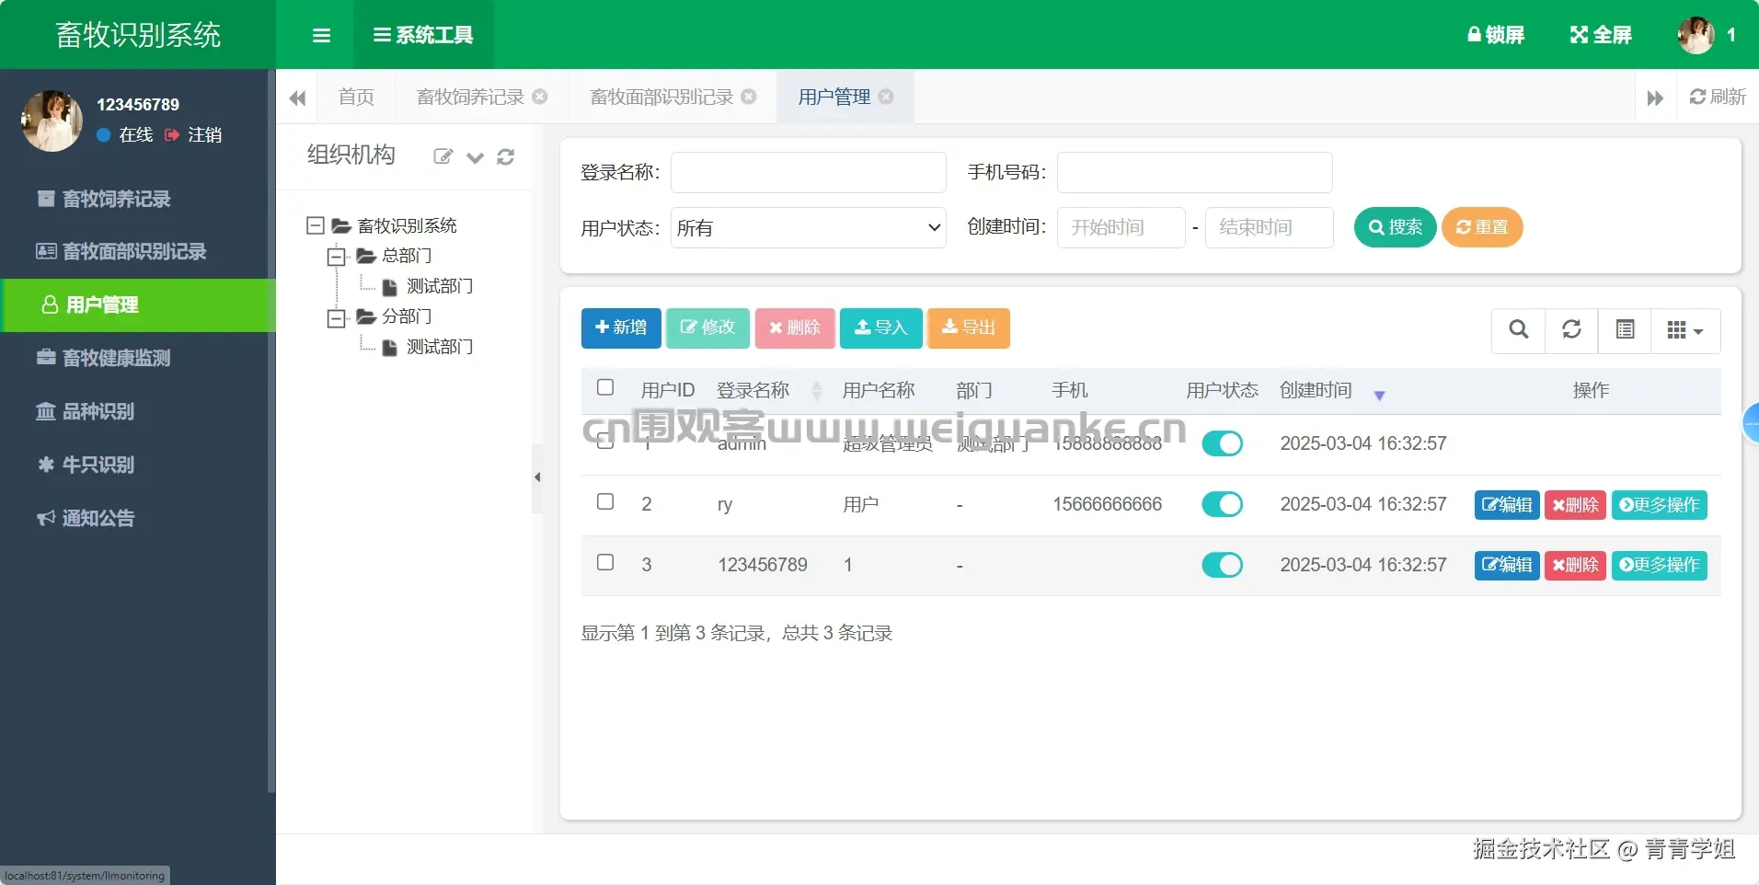
Task: Toggle the sidebar hamburger menu icon
Action: [321, 35]
